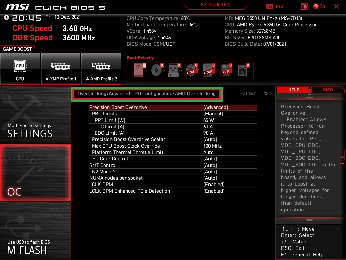Select the USB key boot device icon
The image size is (346, 260).
pyautogui.click(x=174, y=70)
